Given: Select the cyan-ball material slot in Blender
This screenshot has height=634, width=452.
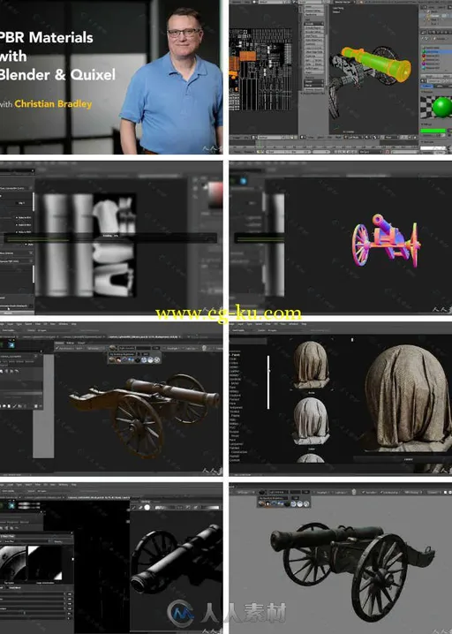Looking at the screenshot, I should click(x=436, y=68).
